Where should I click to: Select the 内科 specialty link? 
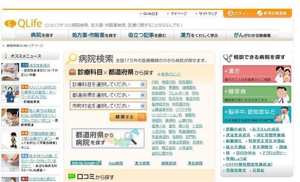coord(155,82)
